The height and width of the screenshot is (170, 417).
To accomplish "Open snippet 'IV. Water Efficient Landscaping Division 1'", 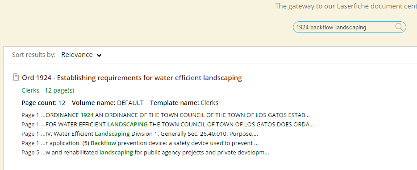I will click(140, 134).
